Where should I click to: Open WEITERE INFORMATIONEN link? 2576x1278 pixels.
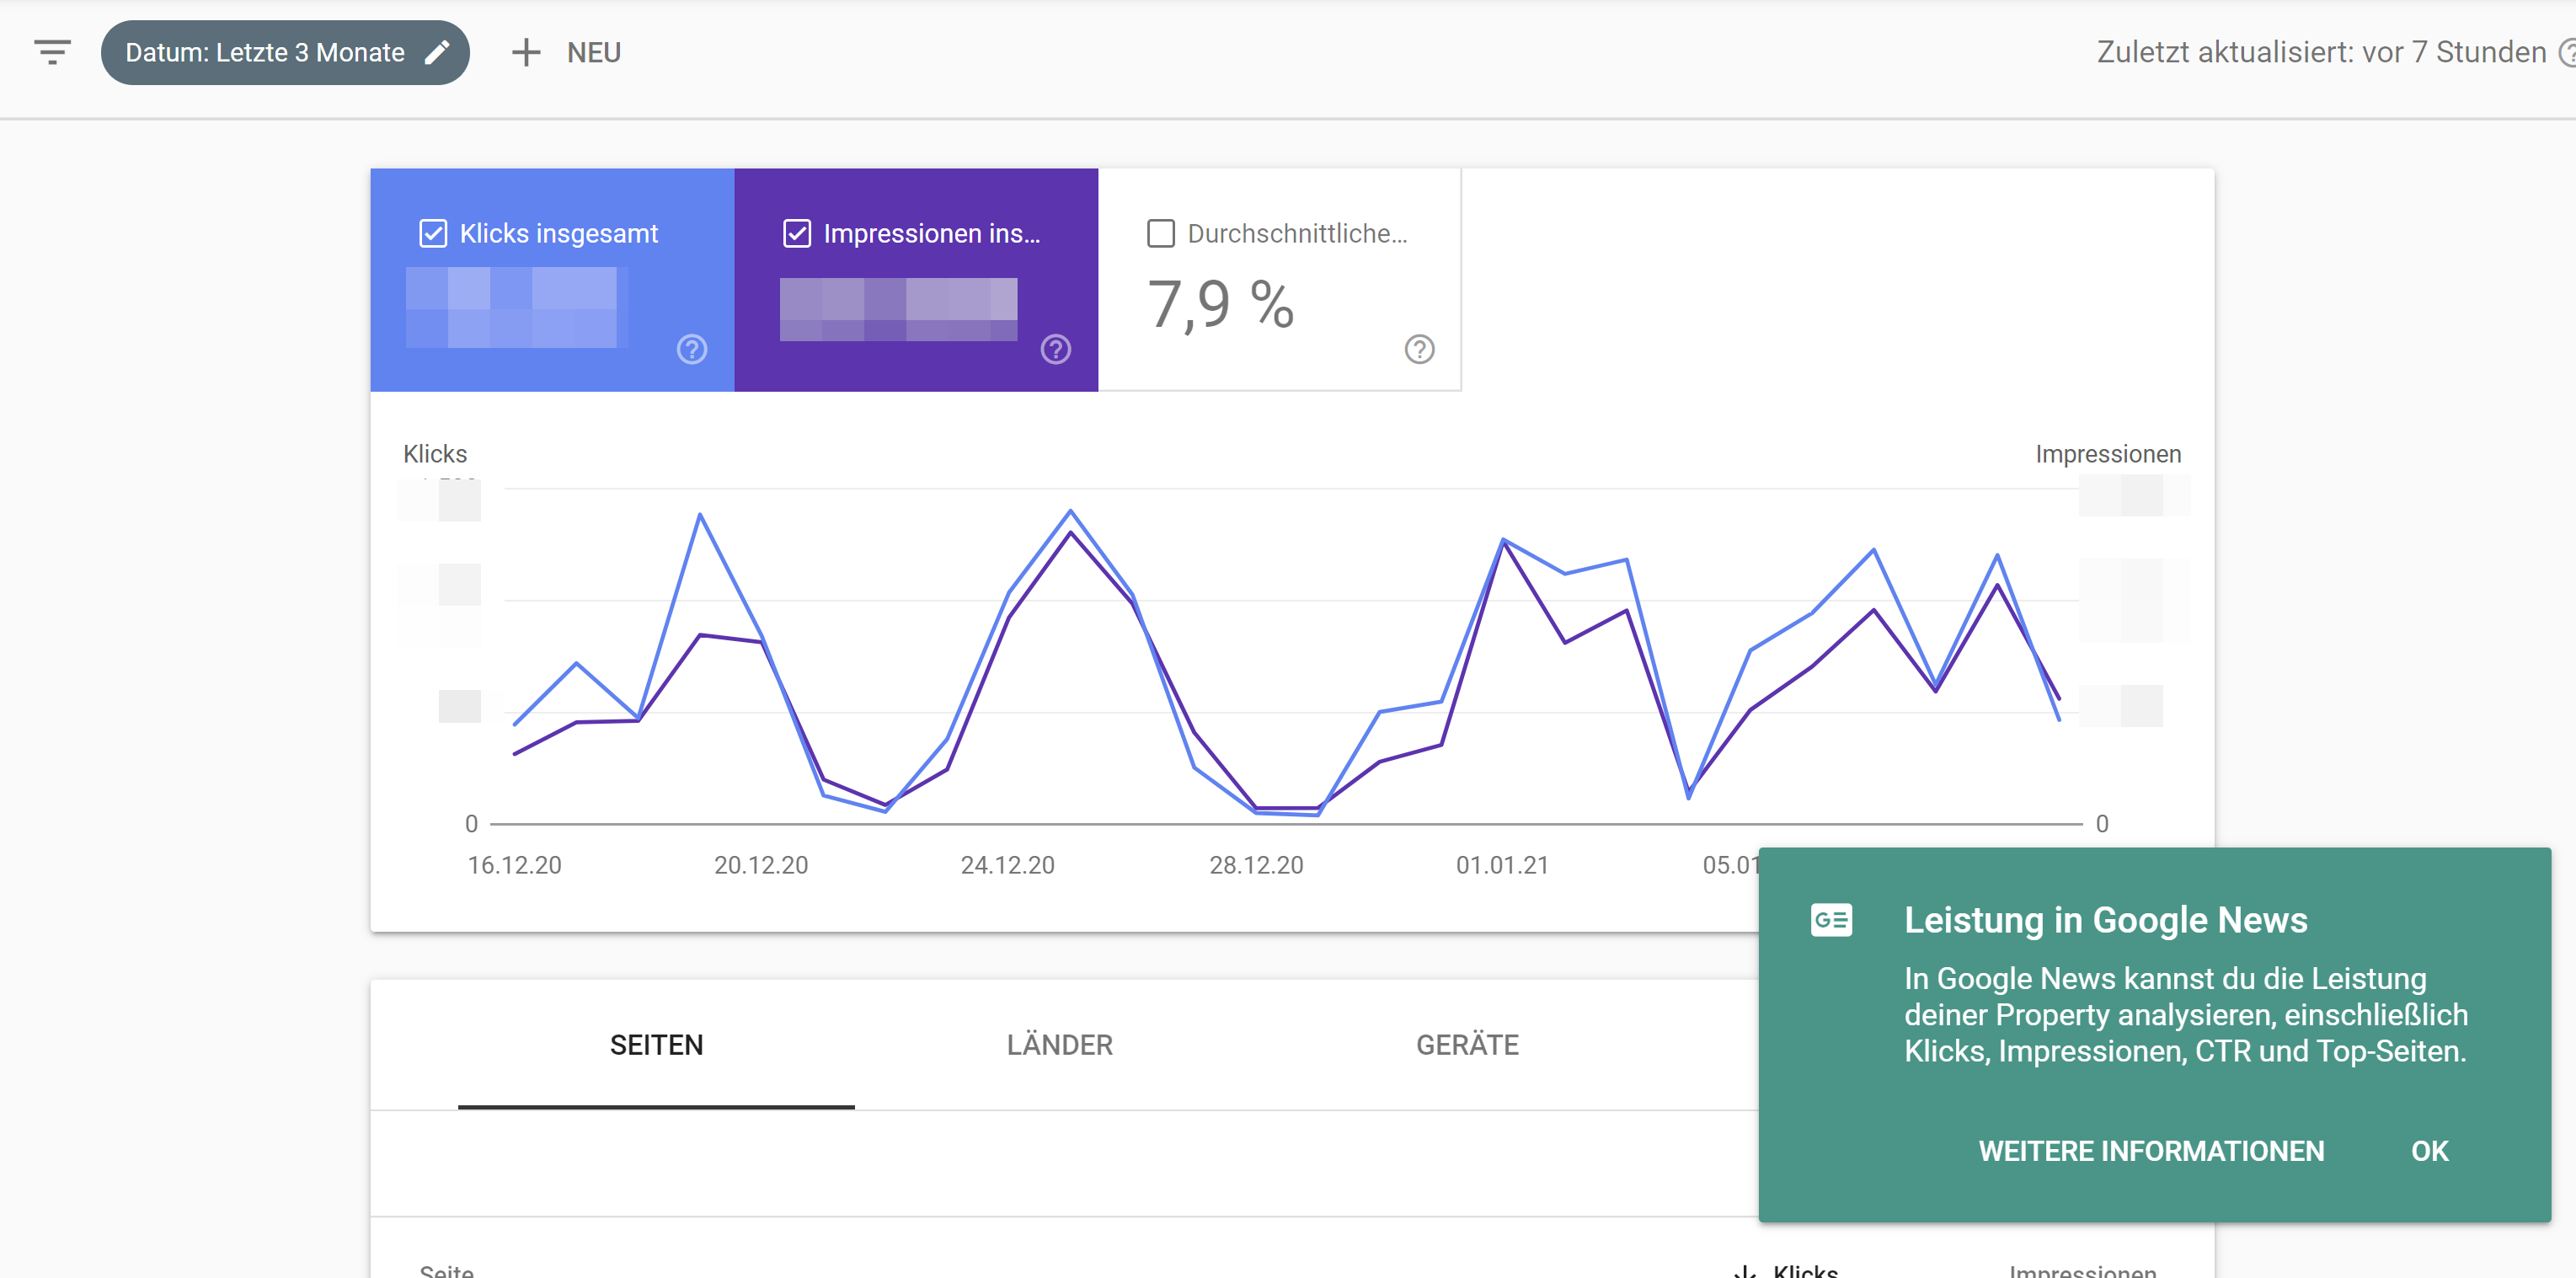coord(2151,1151)
